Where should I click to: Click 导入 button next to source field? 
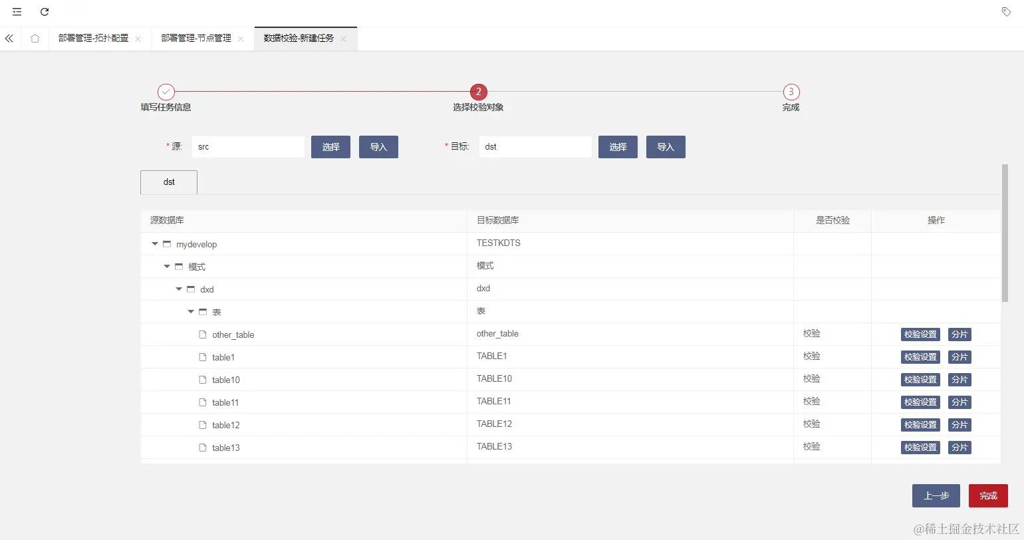click(378, 147)
